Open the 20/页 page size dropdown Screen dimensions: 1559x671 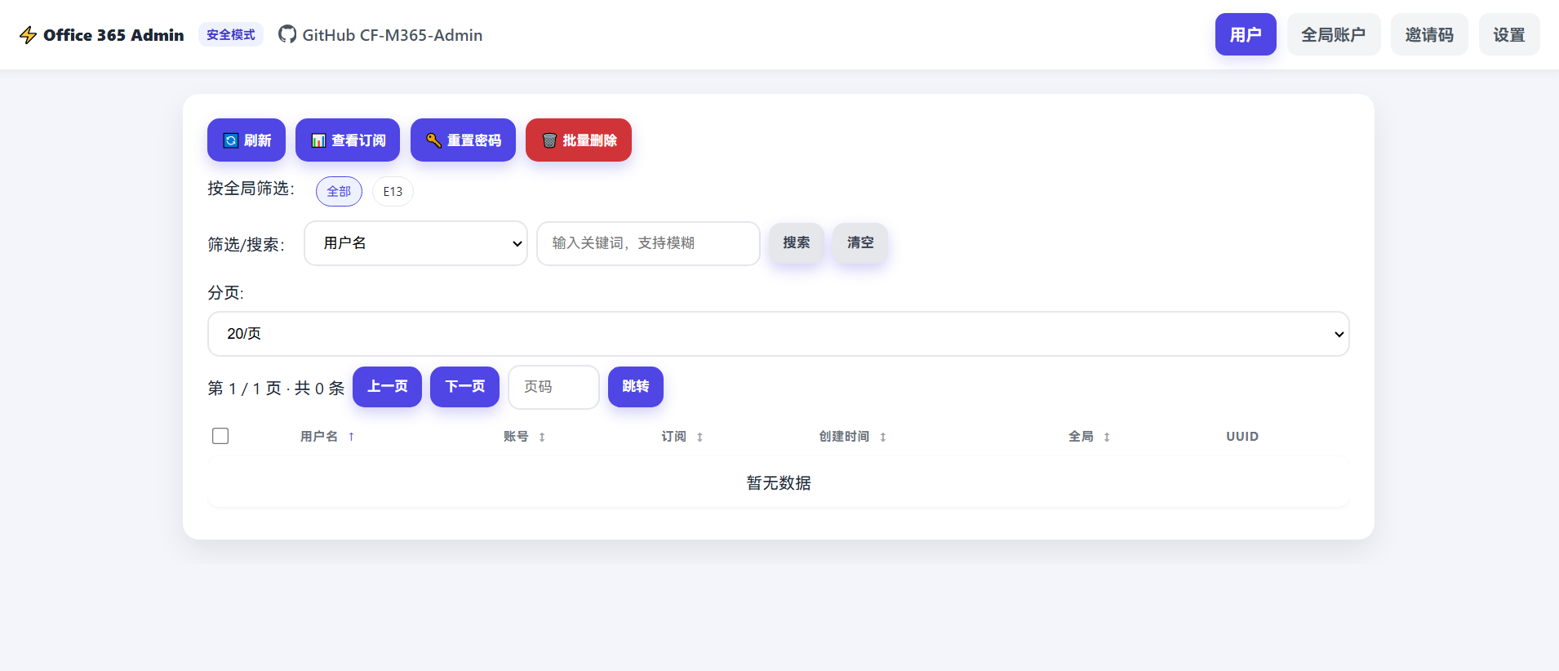pos(779,334)
